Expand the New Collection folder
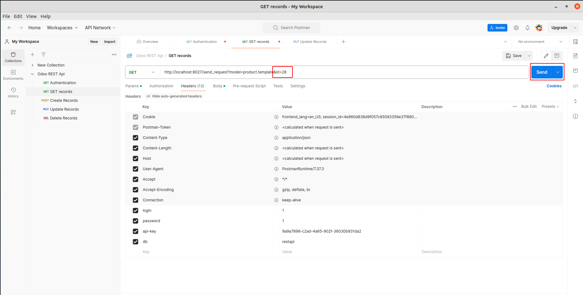583x295 pixels. tap(32, 65)
